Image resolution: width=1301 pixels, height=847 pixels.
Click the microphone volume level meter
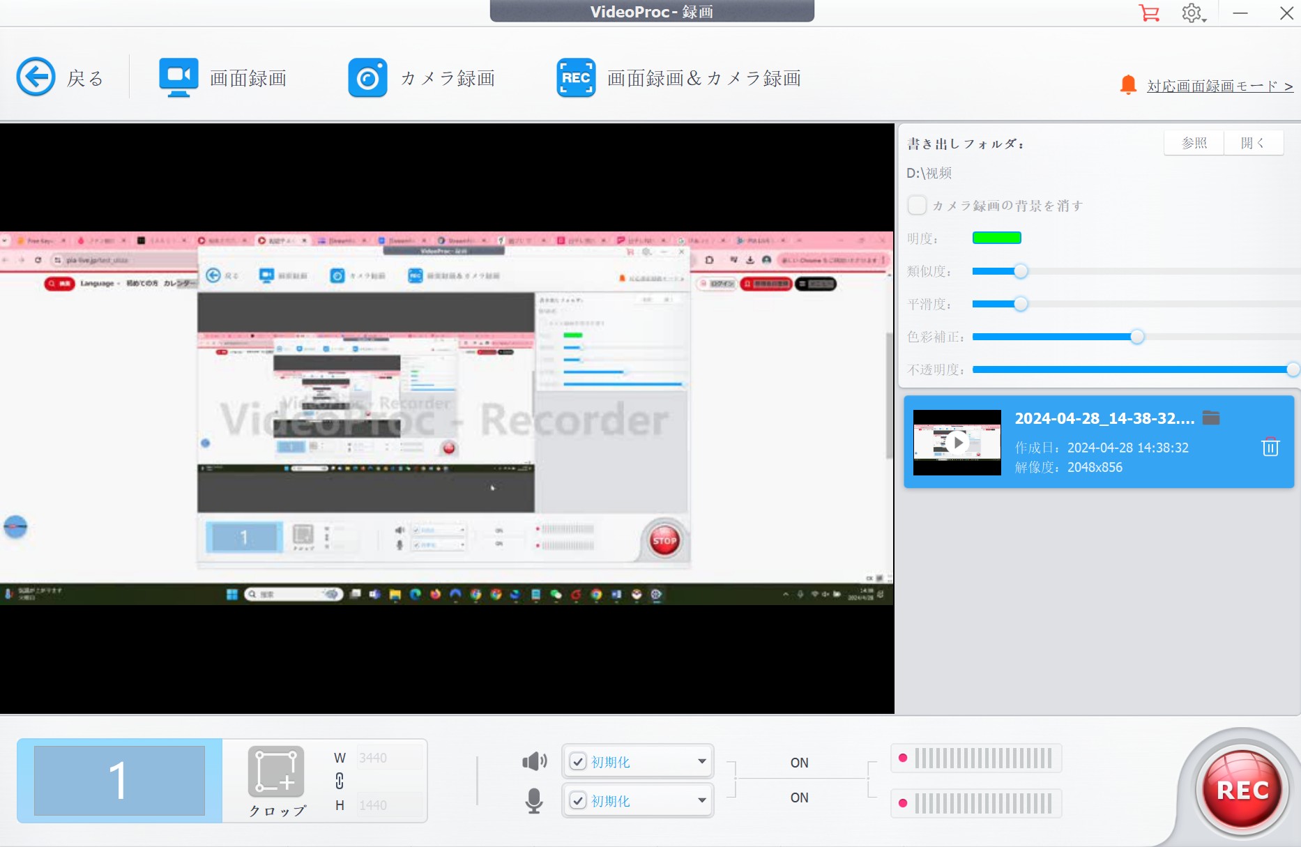(976, 803)
